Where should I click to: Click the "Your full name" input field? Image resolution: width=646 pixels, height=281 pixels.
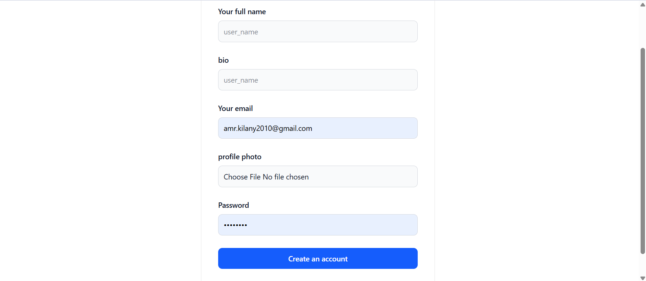(x=318, y=32)
